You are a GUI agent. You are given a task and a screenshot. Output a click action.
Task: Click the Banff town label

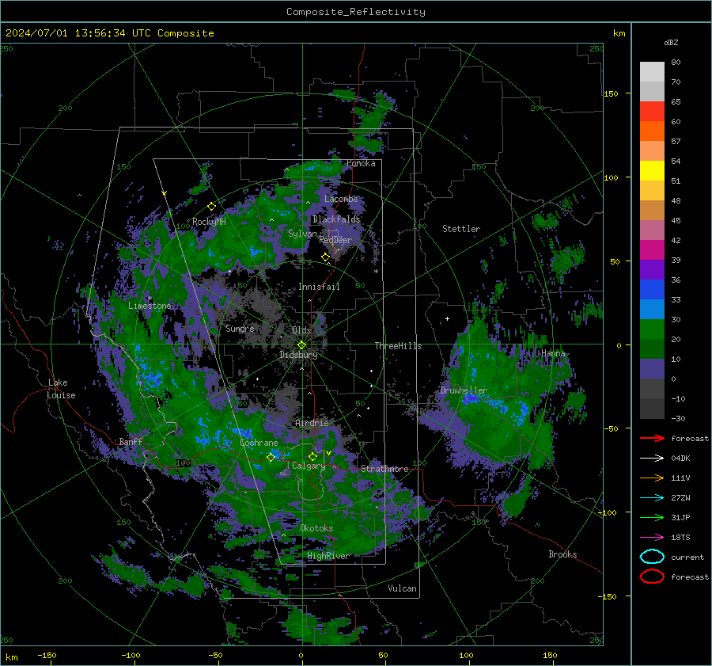(131, 441)
